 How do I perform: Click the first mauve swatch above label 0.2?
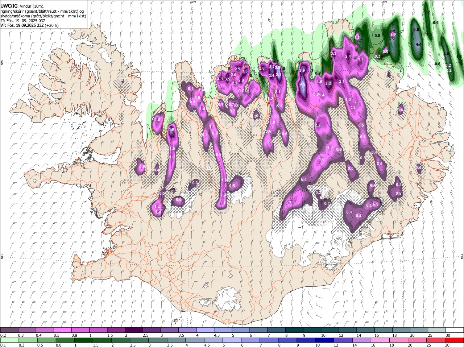(x=9, y=330)
